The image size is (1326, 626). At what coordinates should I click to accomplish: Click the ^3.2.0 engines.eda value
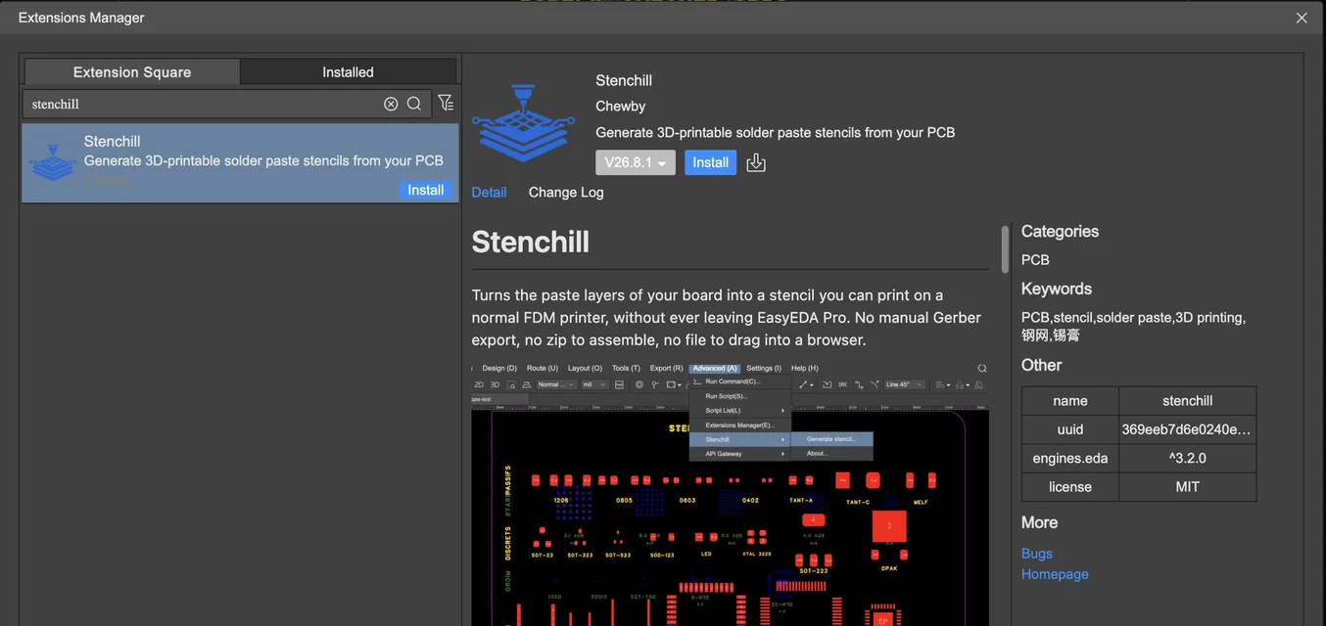tap(1188, 458)
